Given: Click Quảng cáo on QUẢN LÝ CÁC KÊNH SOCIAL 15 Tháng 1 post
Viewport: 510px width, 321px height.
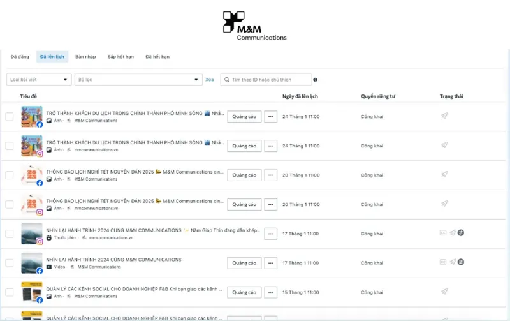Looking at the screenshot, I should click(x=244, y=292).
